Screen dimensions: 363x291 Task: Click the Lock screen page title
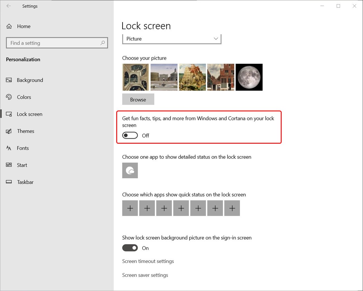click(146, 26)
